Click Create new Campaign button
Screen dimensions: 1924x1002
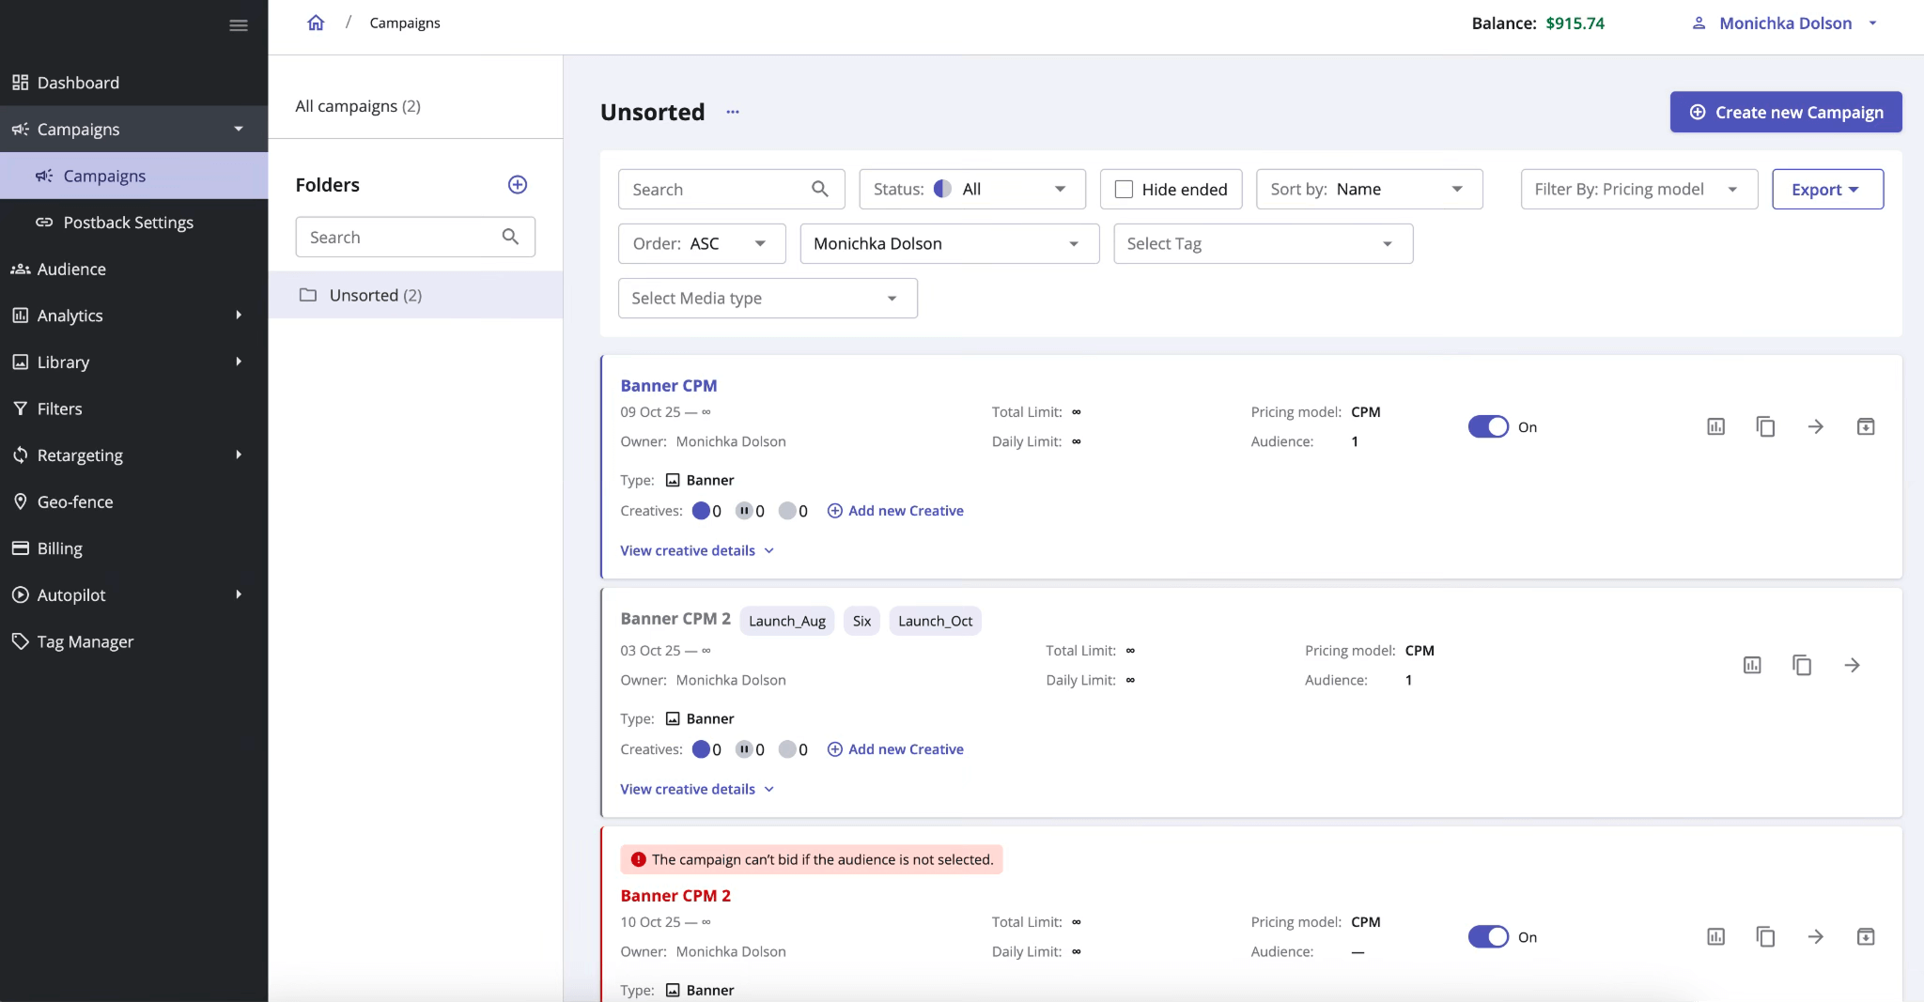(x=1785, y=113)
